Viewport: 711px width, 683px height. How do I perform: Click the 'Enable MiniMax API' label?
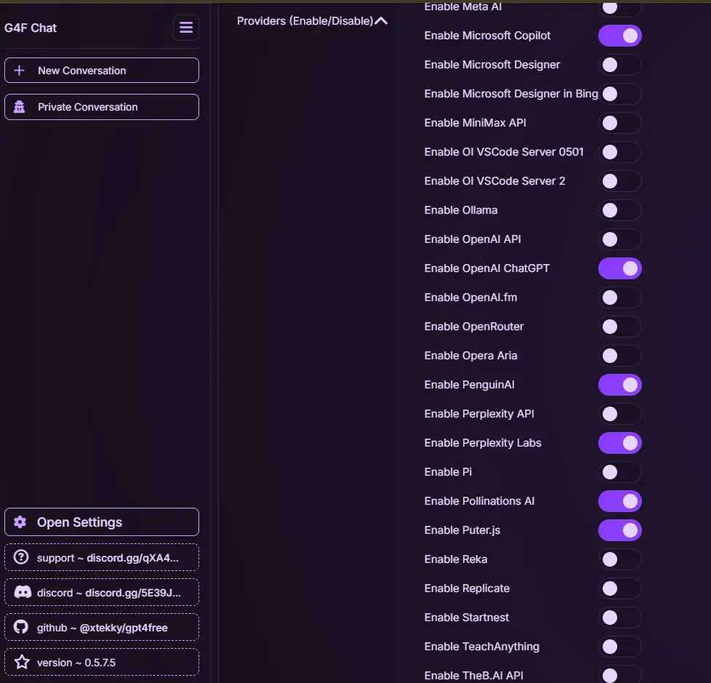click(475, 123)
